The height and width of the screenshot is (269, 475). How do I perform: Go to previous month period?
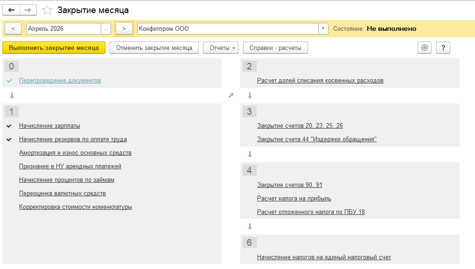click(13, 28)
